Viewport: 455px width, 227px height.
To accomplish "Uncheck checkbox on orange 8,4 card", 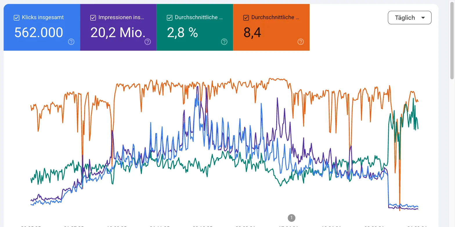I will (x=246, y=18).
